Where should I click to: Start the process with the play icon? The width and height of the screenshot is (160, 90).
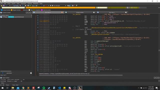tap(48, 5)
